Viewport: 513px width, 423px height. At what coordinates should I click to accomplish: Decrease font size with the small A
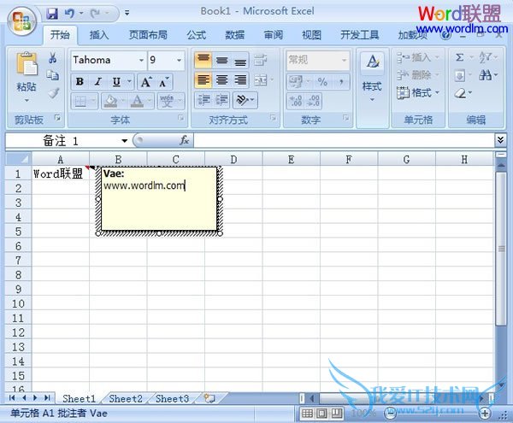coord(163,82)
